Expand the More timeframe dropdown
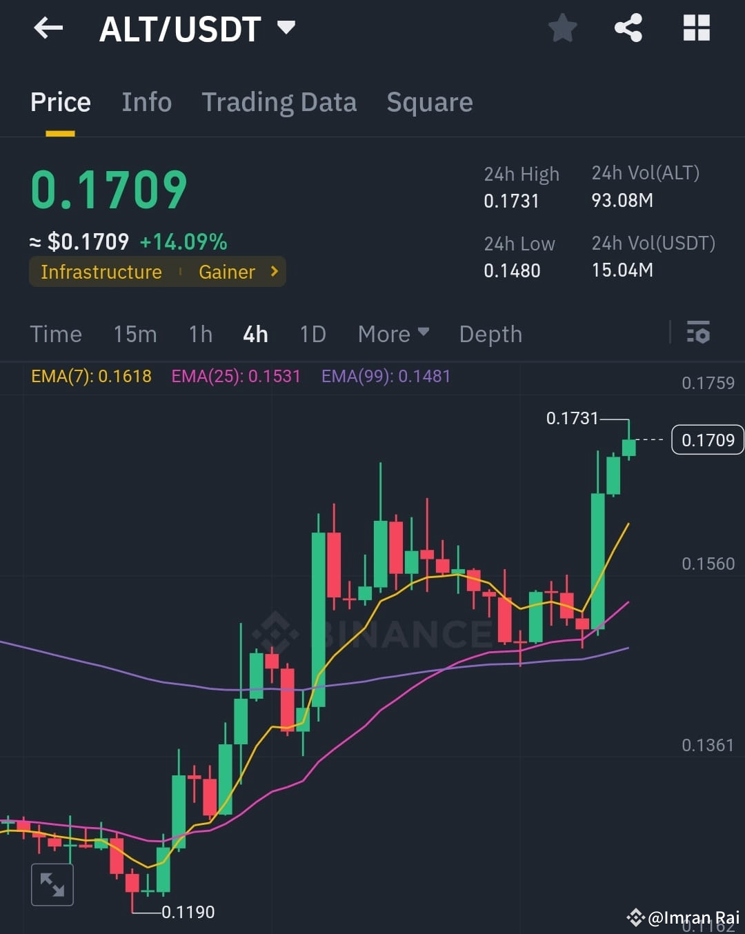 point(392,334)
